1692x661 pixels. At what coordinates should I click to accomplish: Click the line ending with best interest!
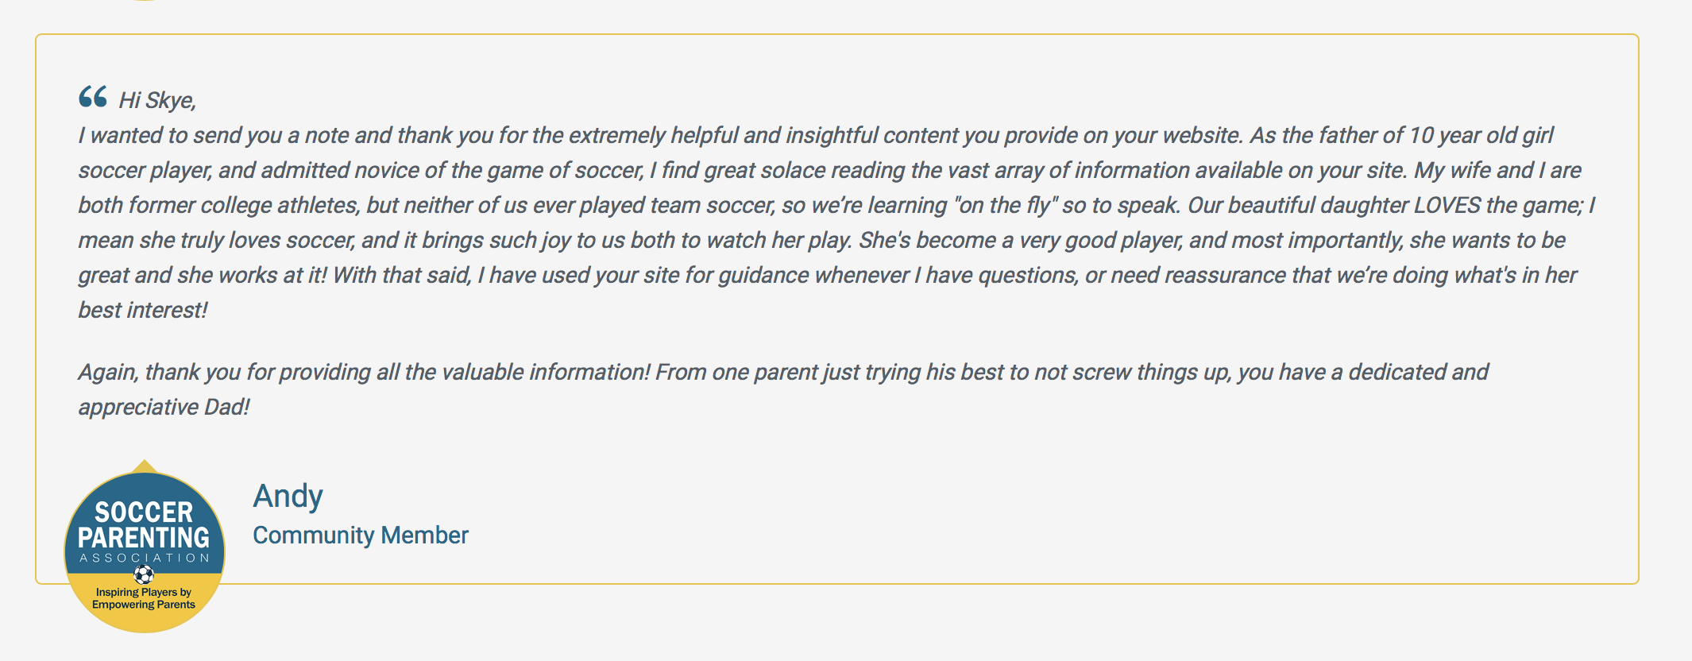[143, 310]
